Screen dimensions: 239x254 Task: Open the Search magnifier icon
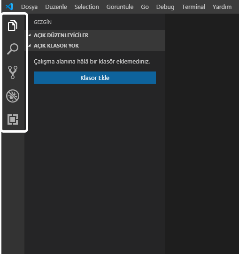(13, 49)
